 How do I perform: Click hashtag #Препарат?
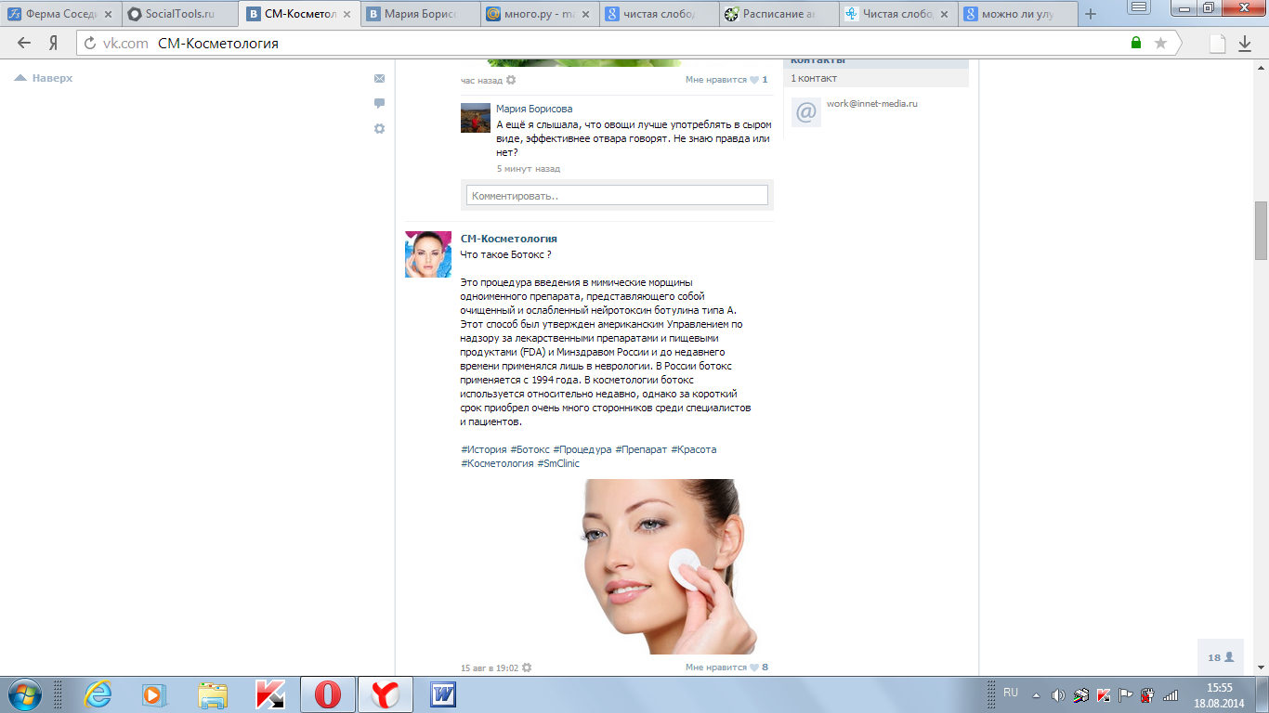point(641,449)
